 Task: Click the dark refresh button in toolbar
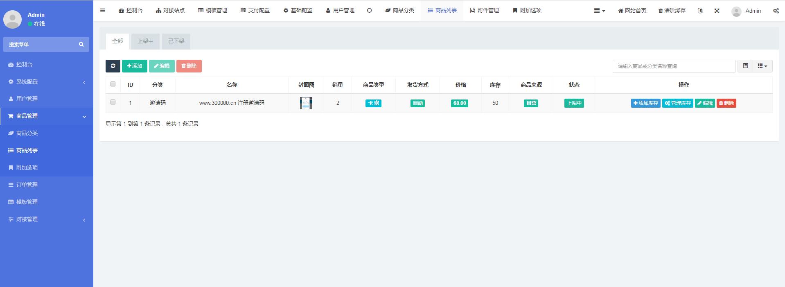click(113, 66)
